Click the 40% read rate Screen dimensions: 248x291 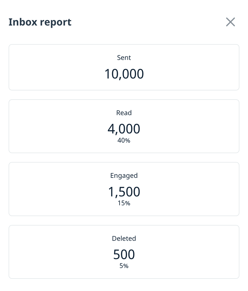point(124,140)
